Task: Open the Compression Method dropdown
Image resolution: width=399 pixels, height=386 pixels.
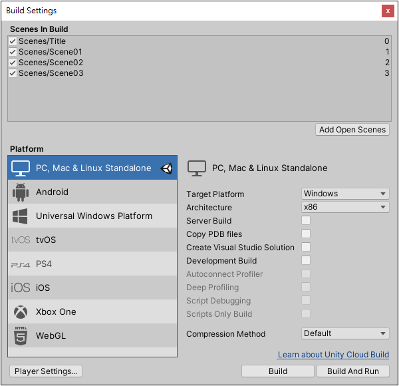Action: point(345,333)
